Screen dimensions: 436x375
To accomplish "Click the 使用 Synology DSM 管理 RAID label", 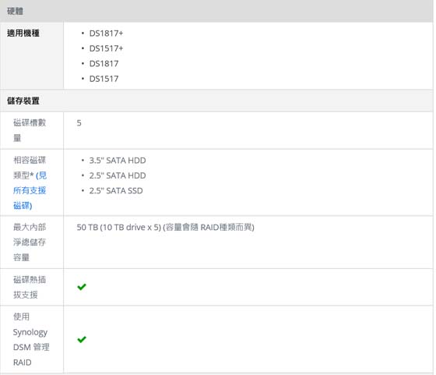I will 31,340.
